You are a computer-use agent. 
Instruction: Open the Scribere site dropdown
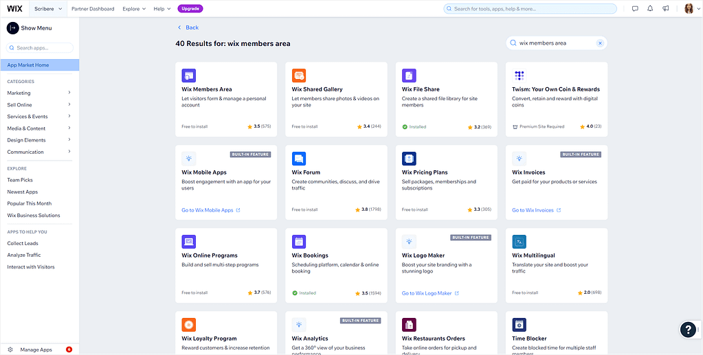click(x=48, y=8)
